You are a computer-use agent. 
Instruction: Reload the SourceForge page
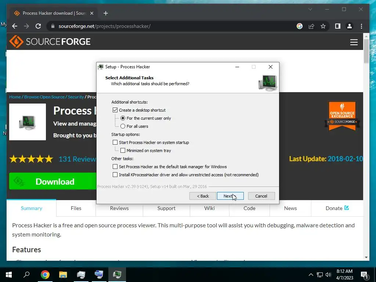tap(38, 26)
